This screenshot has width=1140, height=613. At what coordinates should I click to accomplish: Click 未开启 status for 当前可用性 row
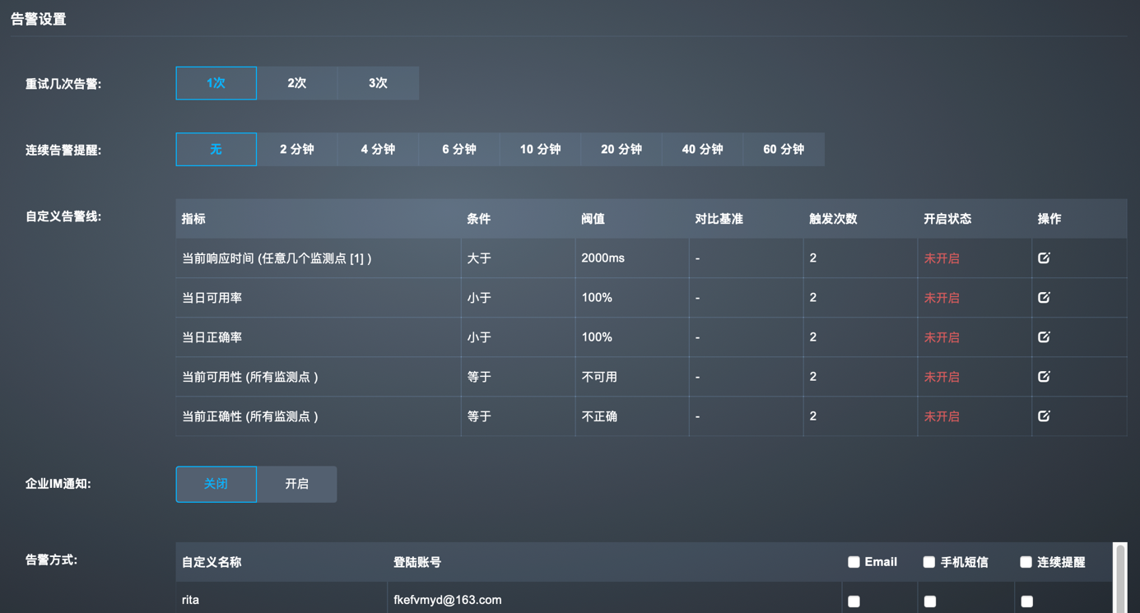click(942, 377)
